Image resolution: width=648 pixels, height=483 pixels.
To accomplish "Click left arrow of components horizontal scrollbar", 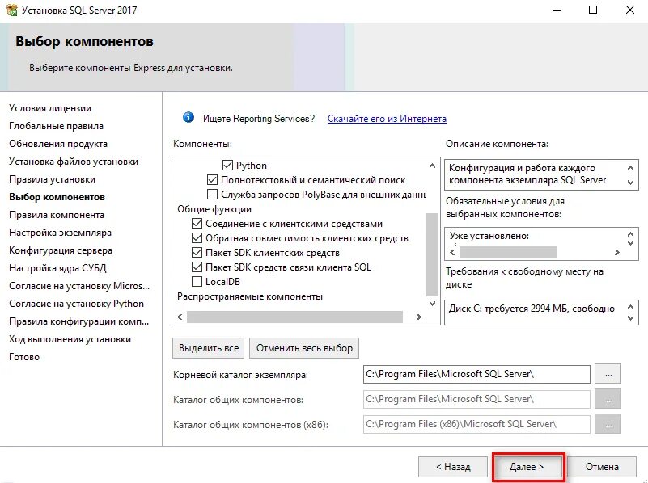I will tap(180, 317).
